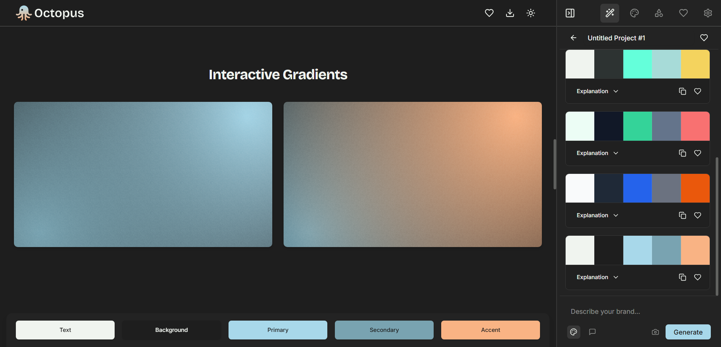Viewport: 721px width, 347px height.
Task: Click the Text color button
Action: tap(65, 330)
